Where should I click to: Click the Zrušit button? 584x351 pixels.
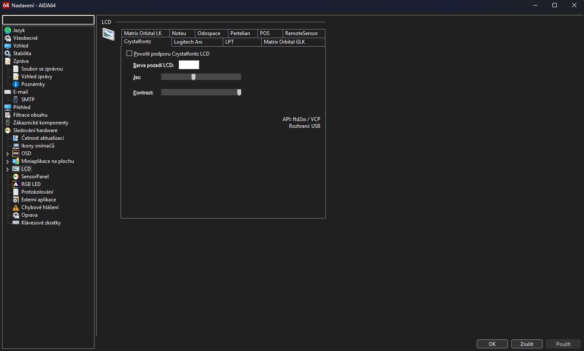[x=527, y=344]
